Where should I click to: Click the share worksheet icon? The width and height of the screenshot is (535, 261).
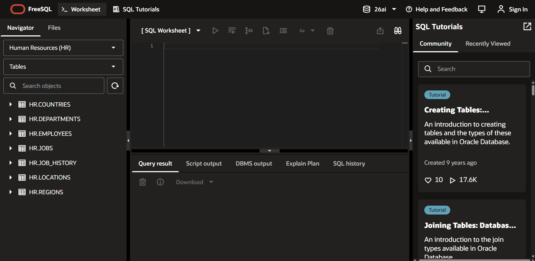[x=380, y=31]
